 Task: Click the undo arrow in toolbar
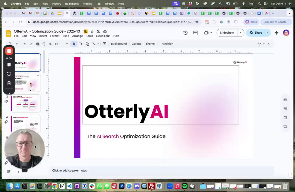pos(25,44)
